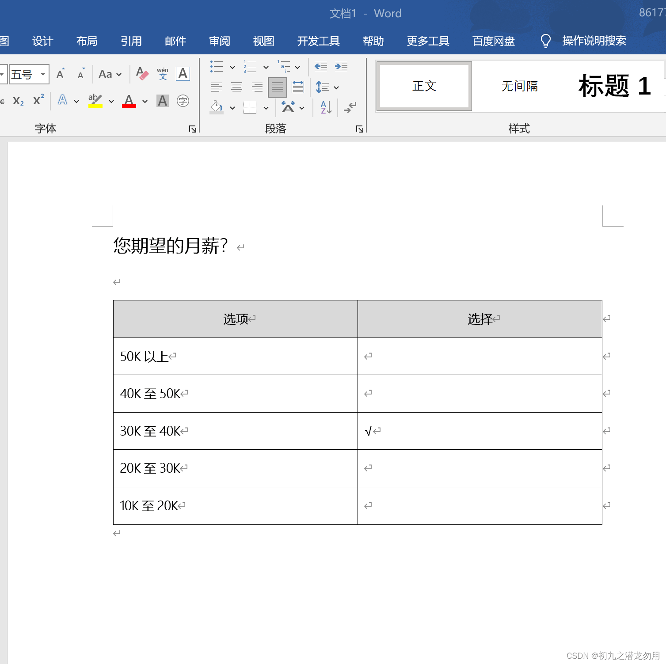Open the Font dialog launcher
666x664 pixels.
[193, 129]
